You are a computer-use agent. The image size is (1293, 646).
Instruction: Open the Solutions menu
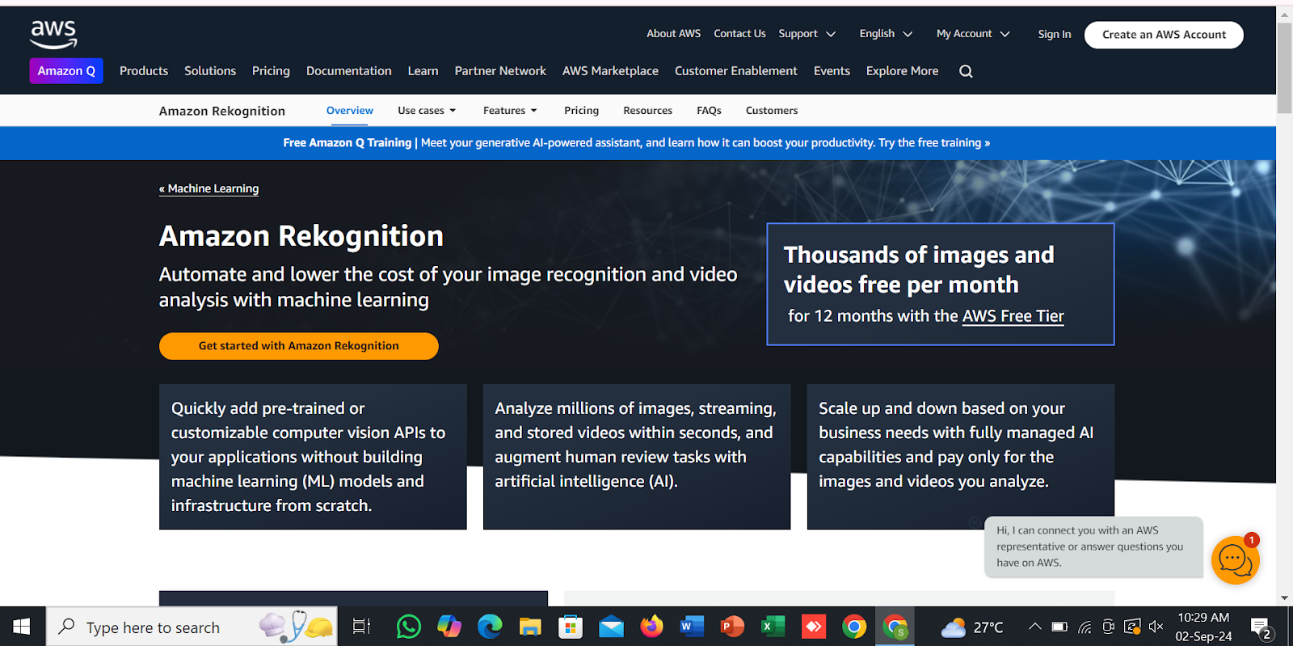tap(210, 71)
